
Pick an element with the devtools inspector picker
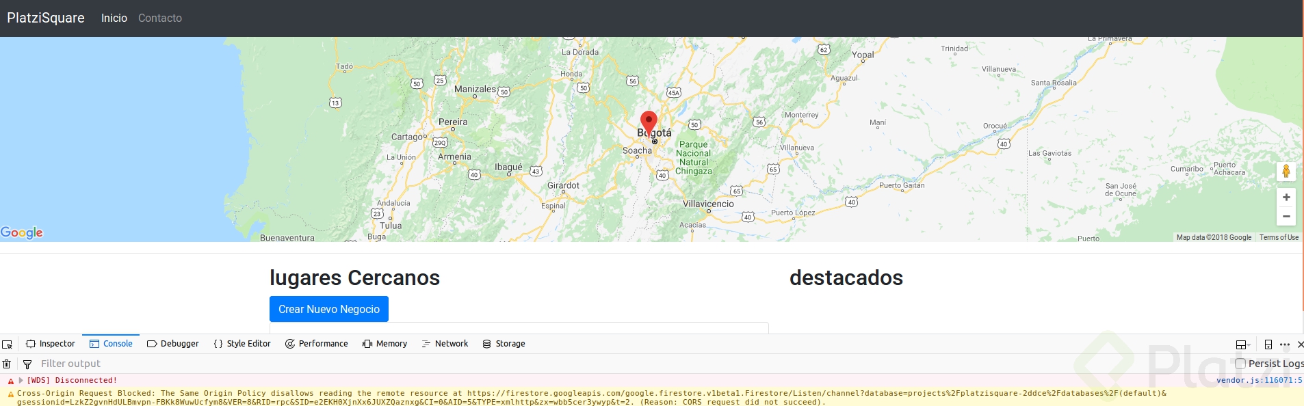8,344
